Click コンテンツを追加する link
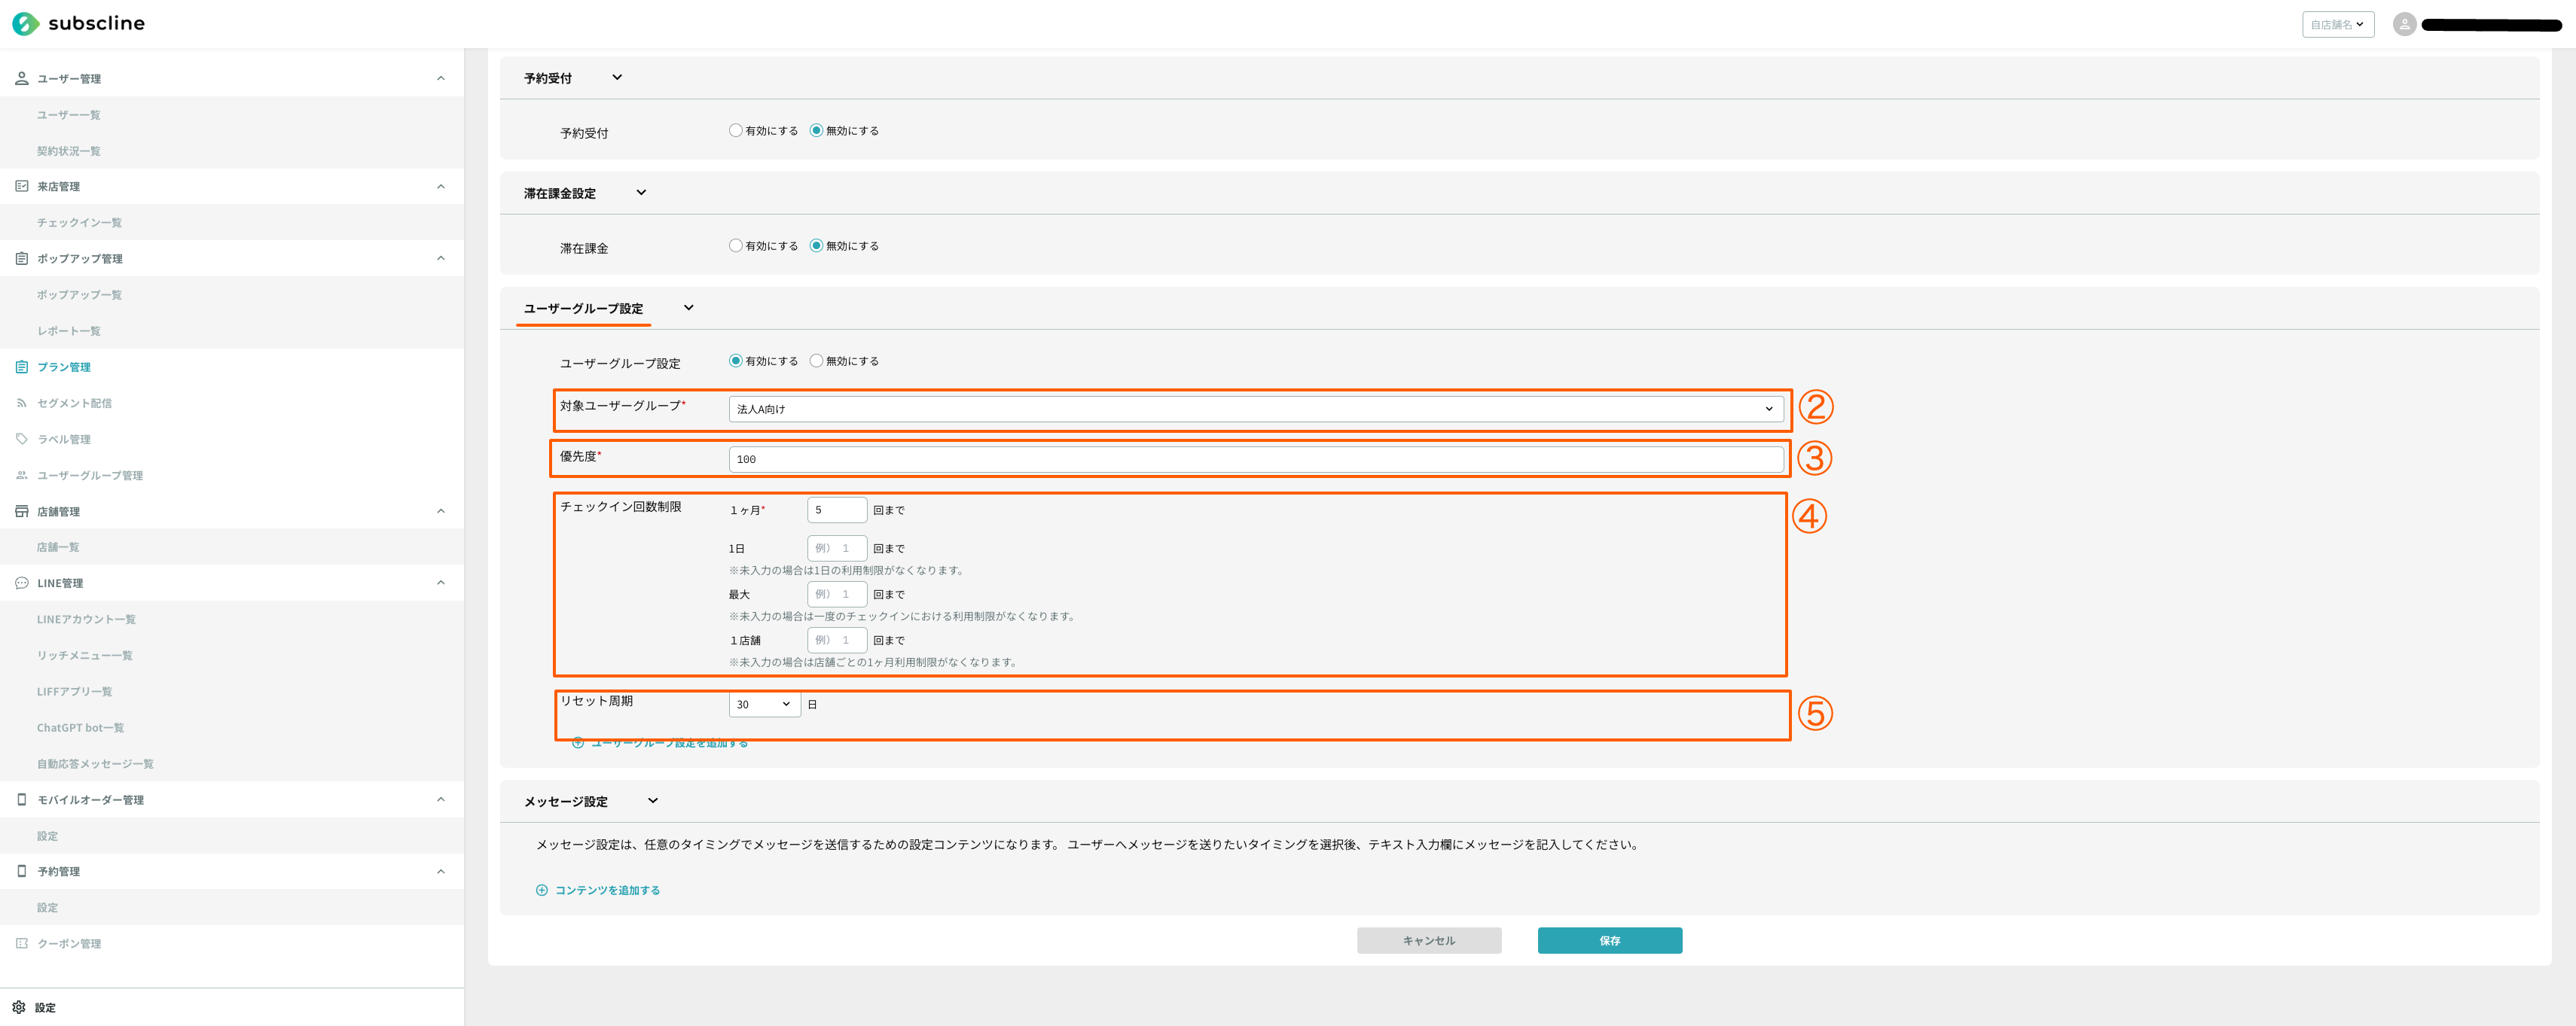 609,890
